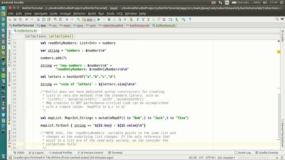Open the UTF-8 encoding dropdown

(211, 158)
